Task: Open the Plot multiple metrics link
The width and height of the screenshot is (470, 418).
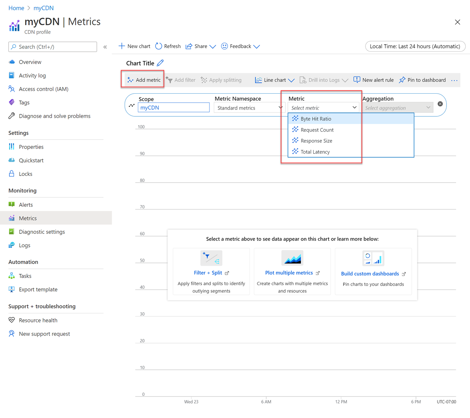Action: (289, 273)
